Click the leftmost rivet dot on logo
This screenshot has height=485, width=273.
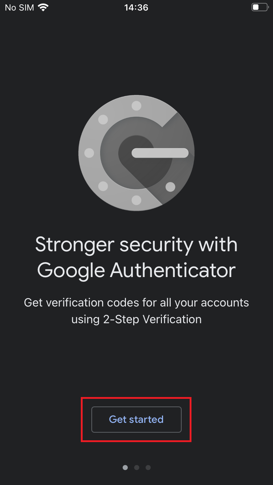[89, 153]
